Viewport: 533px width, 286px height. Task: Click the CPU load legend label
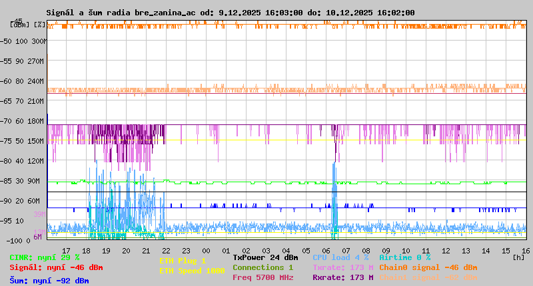[x=340, y=257]
